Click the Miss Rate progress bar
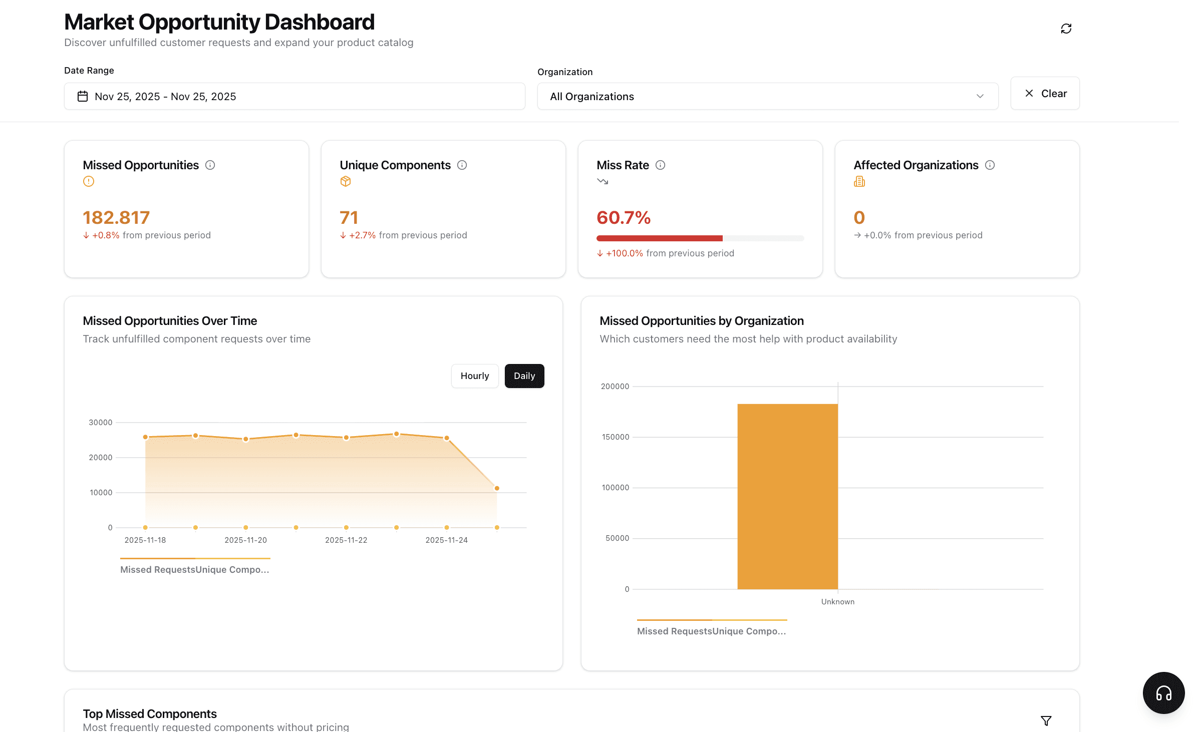Screen dimensions: 1197x732 coord(700,238)
